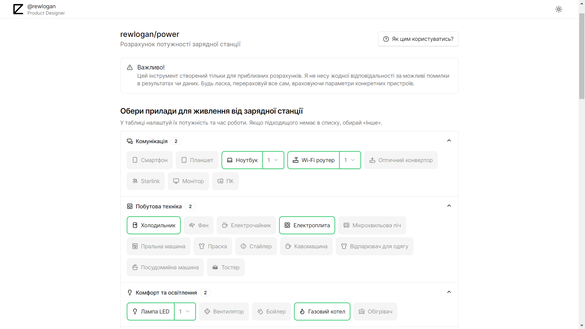Click the Вентилятор fan icon
585x329 pixels.
(x=207, y=312)
